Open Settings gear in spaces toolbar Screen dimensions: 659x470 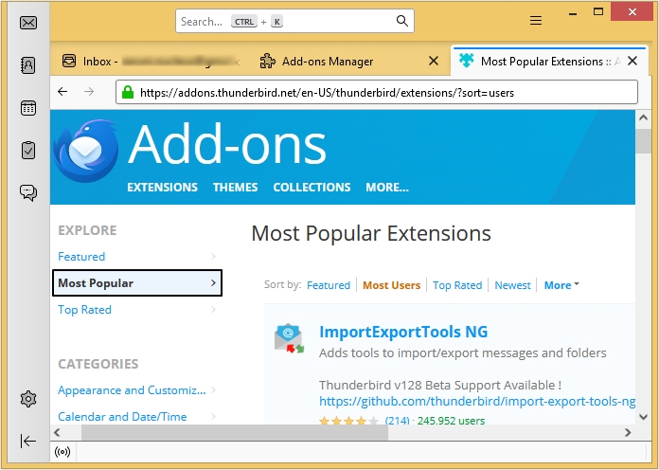28,399
